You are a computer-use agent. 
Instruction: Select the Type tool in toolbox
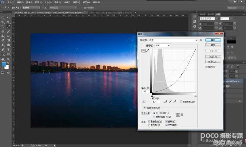[8, 50]
